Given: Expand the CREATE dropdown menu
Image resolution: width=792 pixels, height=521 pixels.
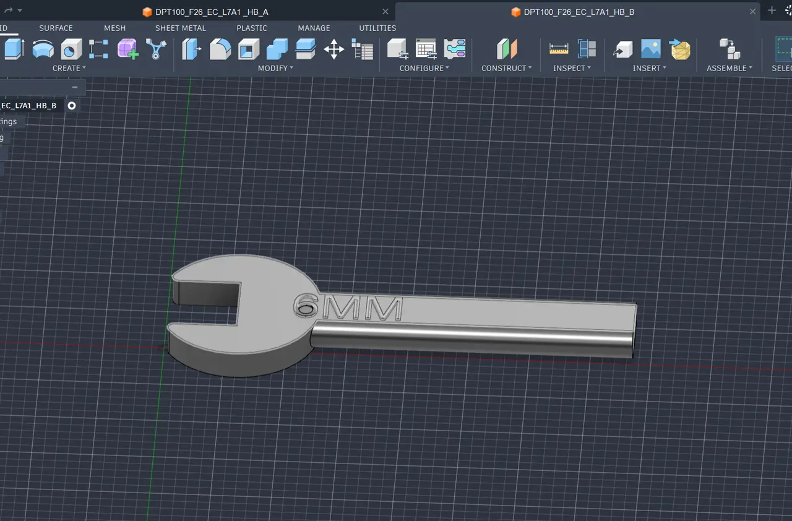Looking at the screenshot, I should tap(69, 68).
